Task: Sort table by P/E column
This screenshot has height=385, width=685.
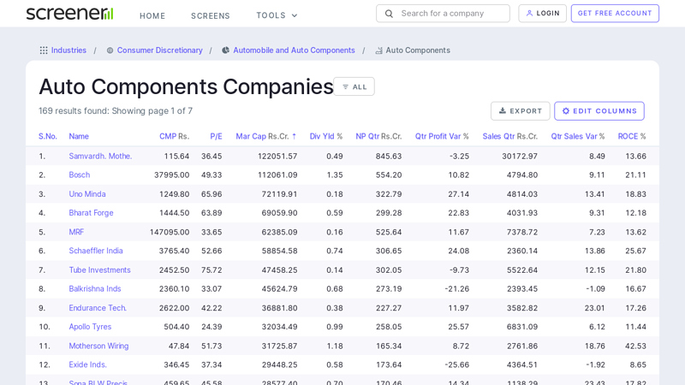Action: (216, 136)
